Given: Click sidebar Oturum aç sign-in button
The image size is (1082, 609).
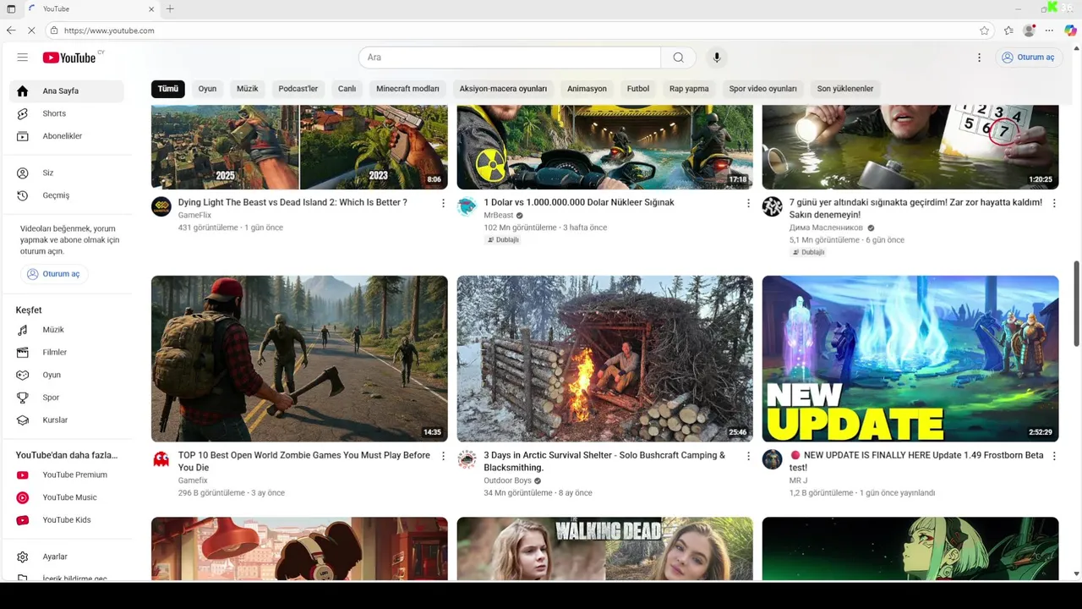Looking at the screenshot, I should pyautogui.click(x=54, y=274).
